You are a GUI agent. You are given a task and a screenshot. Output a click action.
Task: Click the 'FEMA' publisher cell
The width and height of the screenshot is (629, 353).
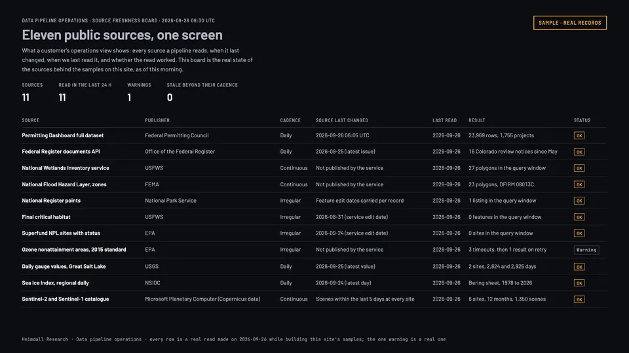click(x=151, y=184)
